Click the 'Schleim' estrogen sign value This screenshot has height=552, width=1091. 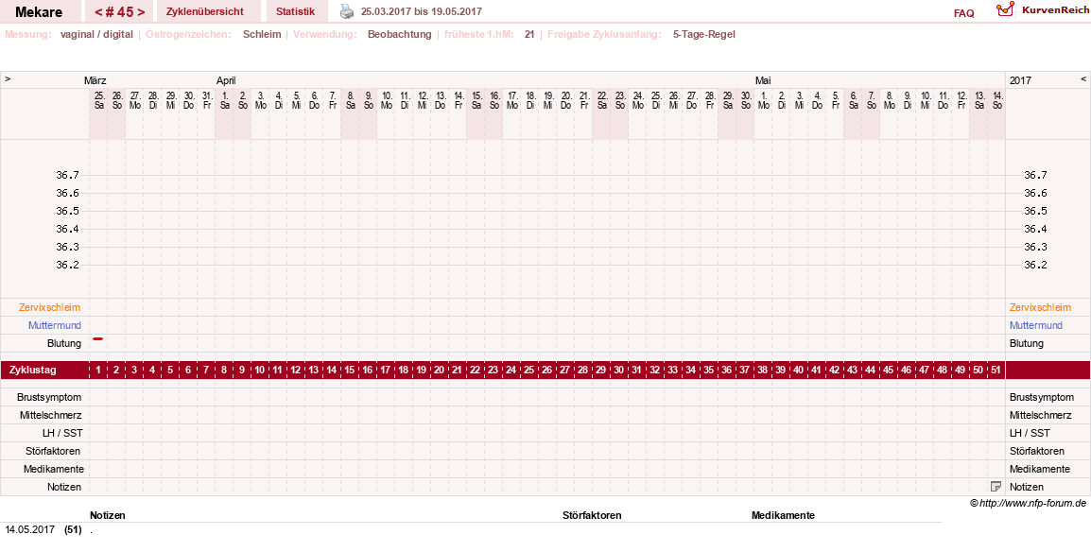coord(262,34)
